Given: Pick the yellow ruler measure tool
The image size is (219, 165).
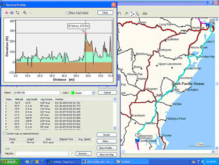Looking at the screenshot, I should [145, 14].
